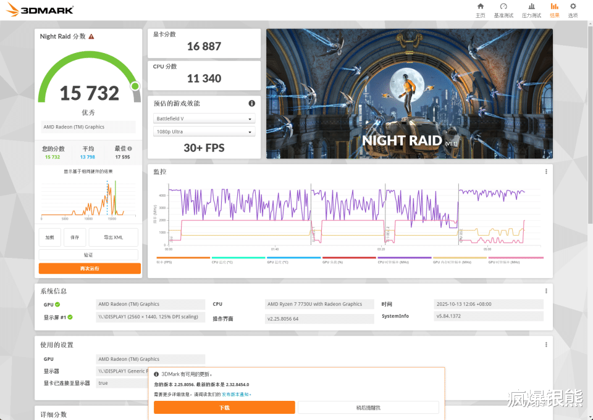Select the 结果 results icon
This screenshot has width=593, height=420.
(x=555, y=6)
